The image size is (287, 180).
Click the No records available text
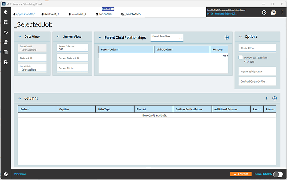click(x=155, y=115)
